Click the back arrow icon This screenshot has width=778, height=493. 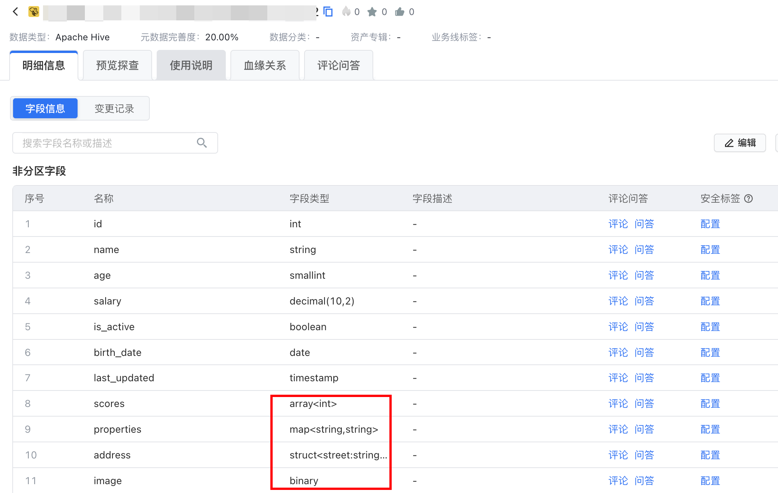point(15,12)
